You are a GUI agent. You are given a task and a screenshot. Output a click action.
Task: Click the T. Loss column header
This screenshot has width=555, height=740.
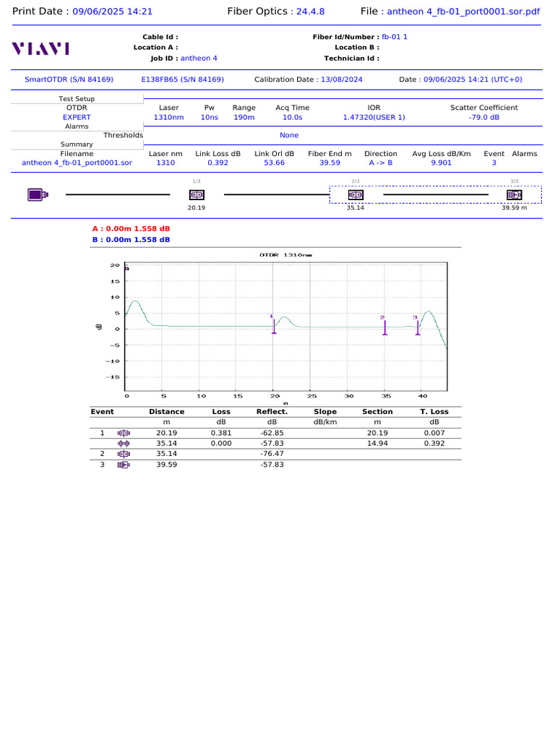click(434, 411)
